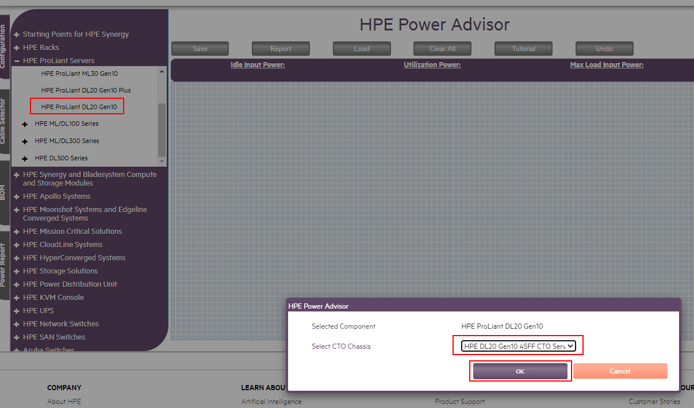Open the Cable Selector side tab
Image resolution: width=694 pixels, height=408 pixels.
point(4,121)
